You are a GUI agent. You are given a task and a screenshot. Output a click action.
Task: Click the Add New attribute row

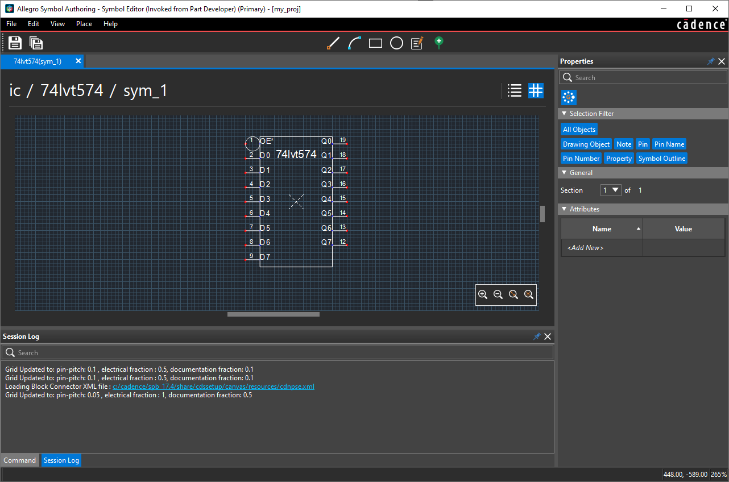pos(602,248)
